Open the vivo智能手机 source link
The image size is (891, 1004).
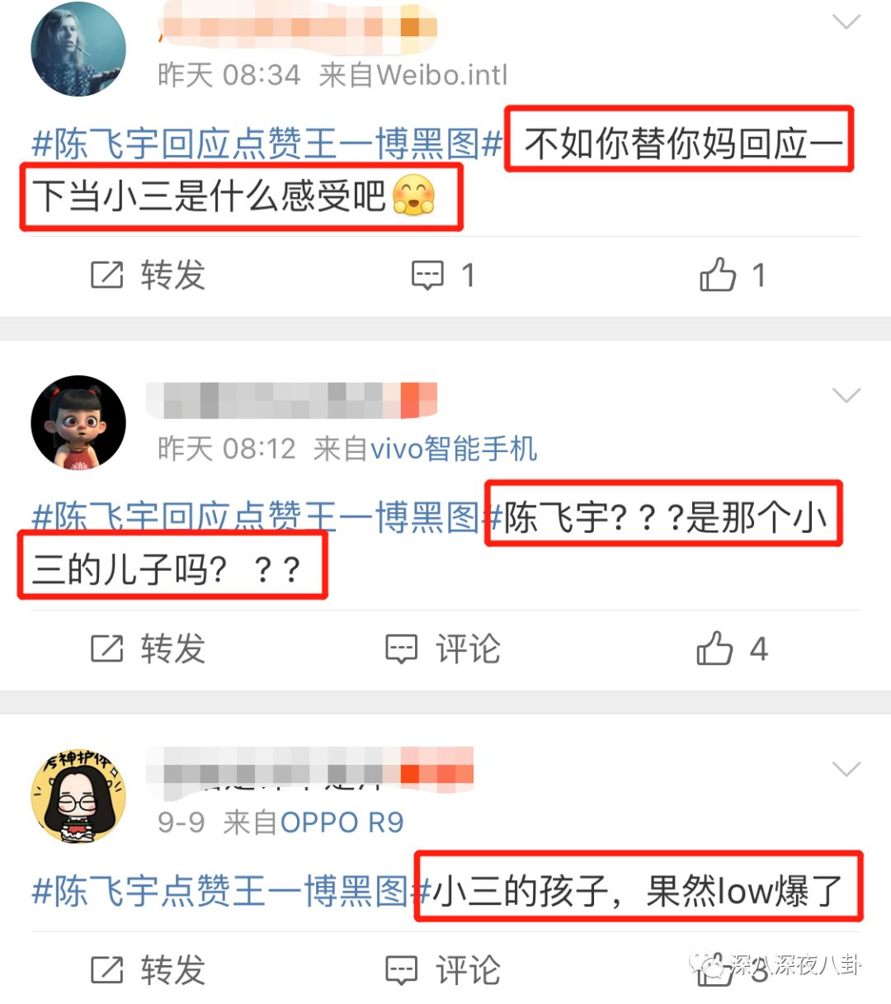454,449
